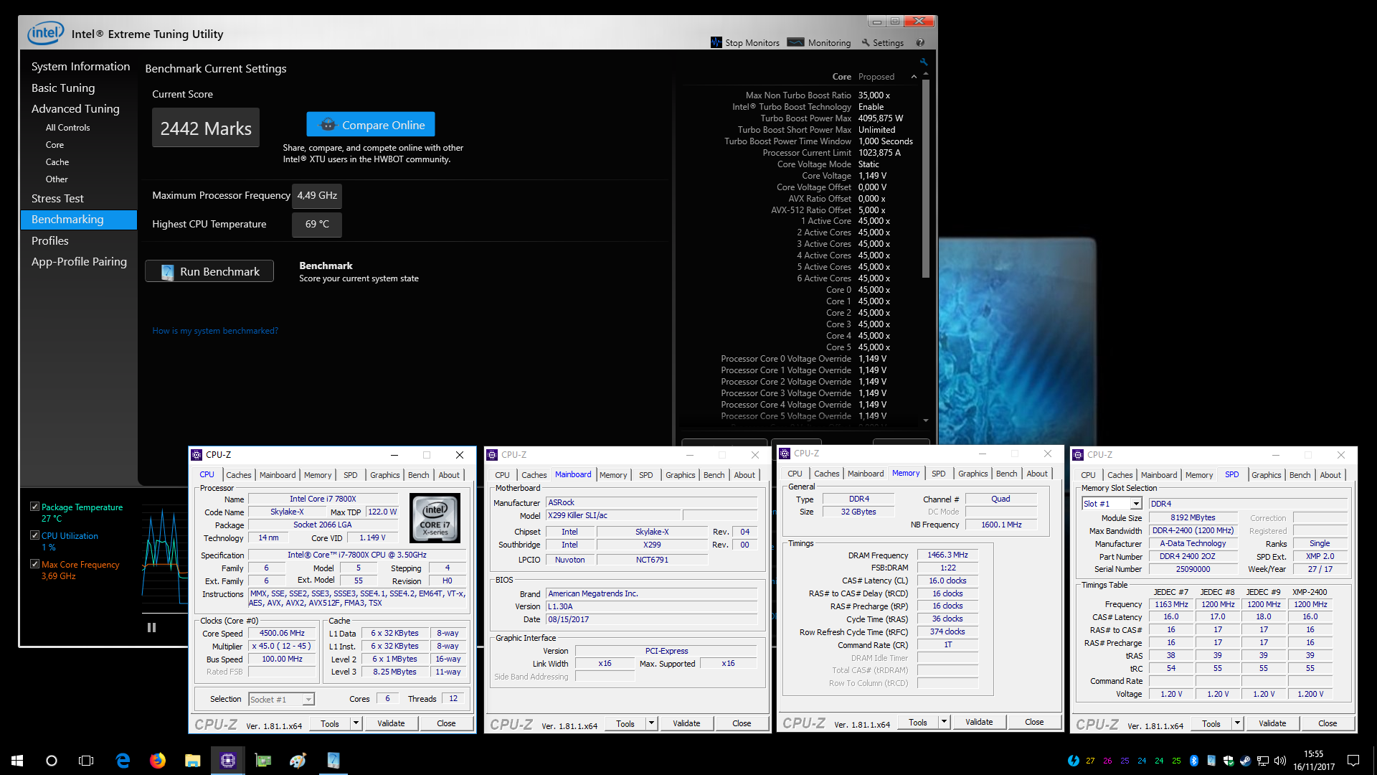Open the Action Center notification icon

coord(1353,761)
